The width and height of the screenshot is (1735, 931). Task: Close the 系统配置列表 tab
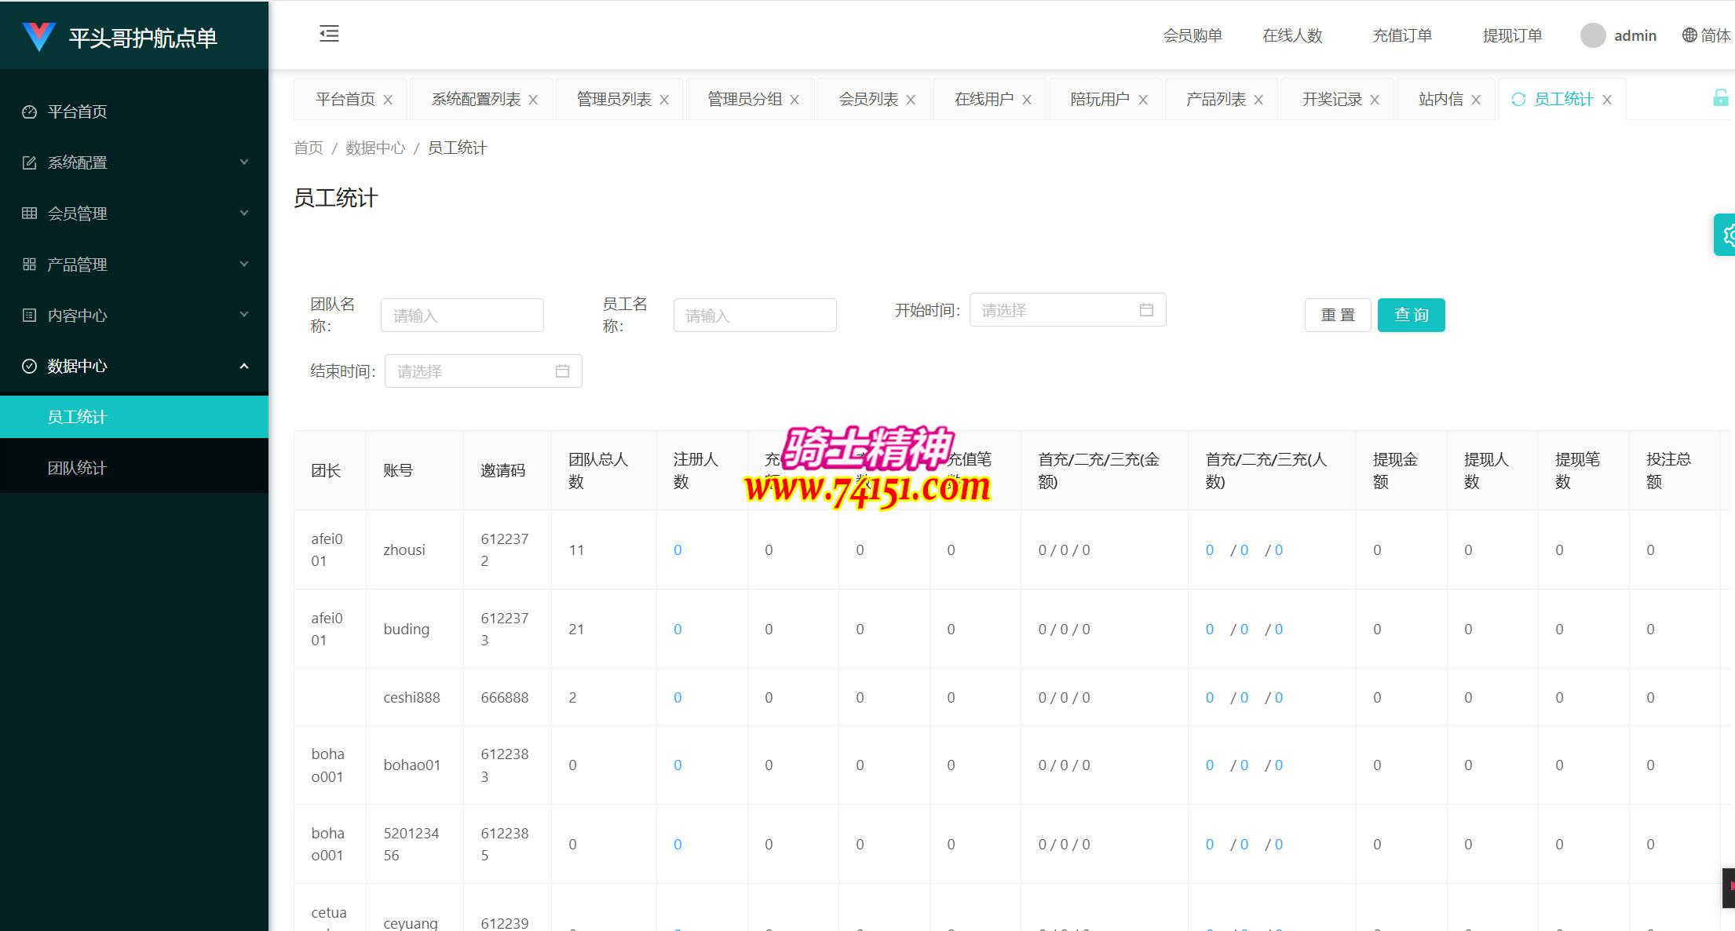tap(533, 100)
